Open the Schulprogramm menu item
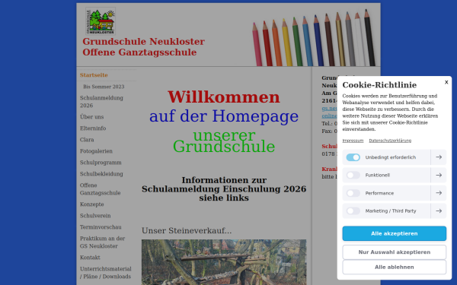457x285 pixels. (x=101, y=163)
